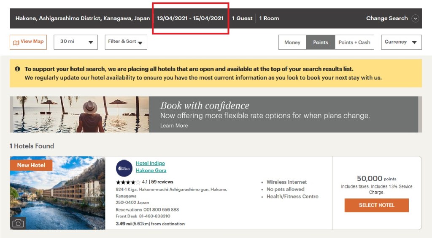Click the 1 Guest field

242,19
